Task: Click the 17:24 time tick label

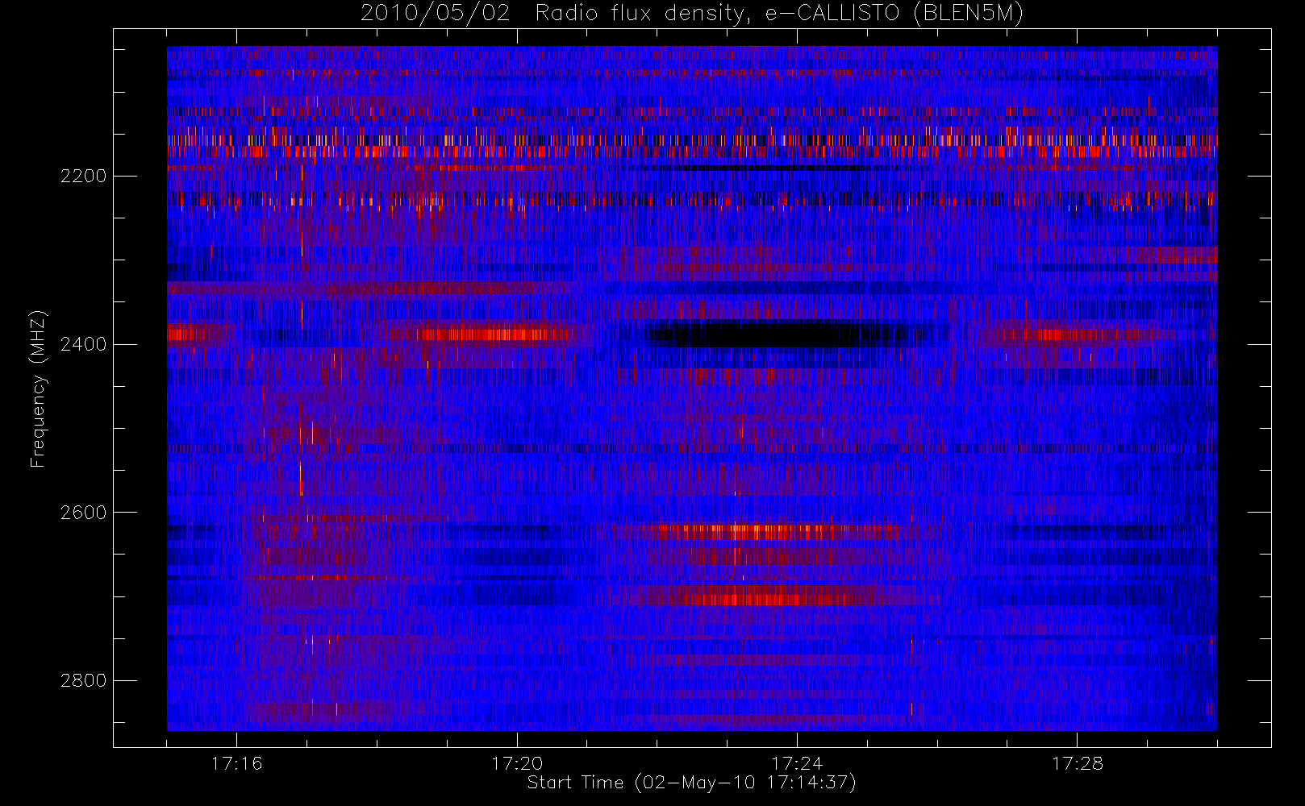Action: coord(797,763)
